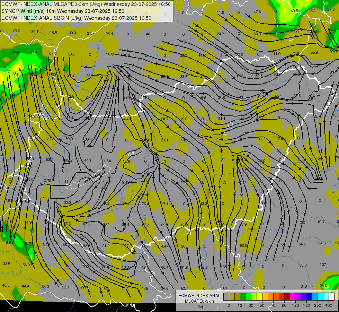Image resolution: width=339 pixels, height=312 pixels.
Task: Pick the dark red legend swatch
Action: 287,296
